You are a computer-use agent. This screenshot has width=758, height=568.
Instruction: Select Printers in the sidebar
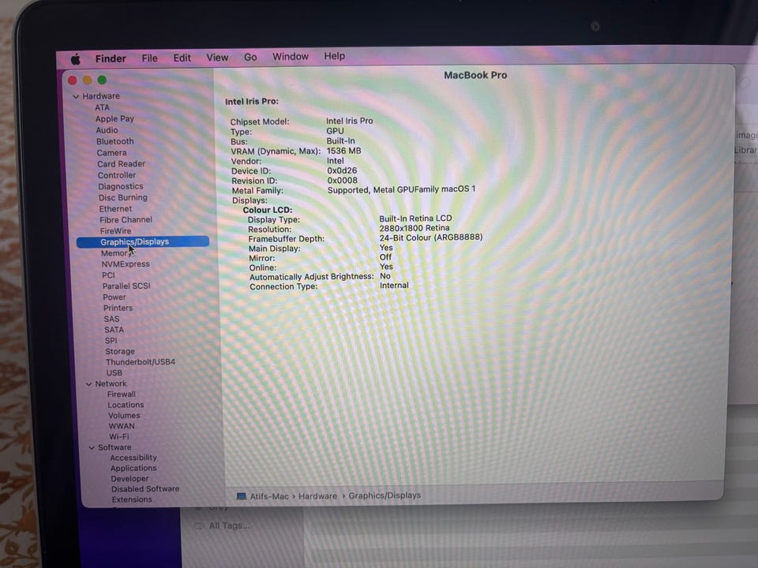(118, 308)
